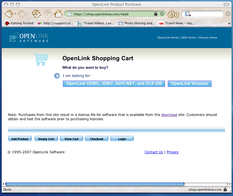Click the 'OpenLink Shopping Cart' heading
This screenshot has width=233, height=196.
click(x=98, y=58)
